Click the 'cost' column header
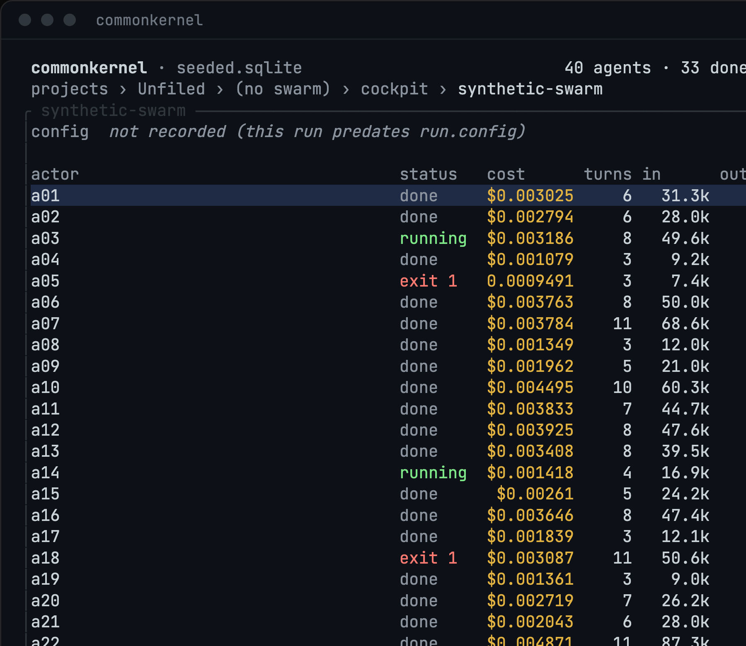746x646 pixels. tap(506, 174)
